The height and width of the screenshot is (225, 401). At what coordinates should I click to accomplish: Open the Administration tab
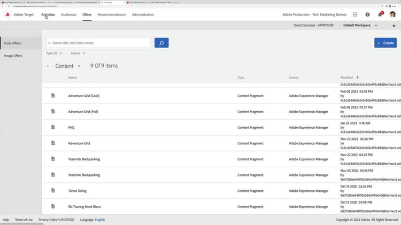(143, 14)
